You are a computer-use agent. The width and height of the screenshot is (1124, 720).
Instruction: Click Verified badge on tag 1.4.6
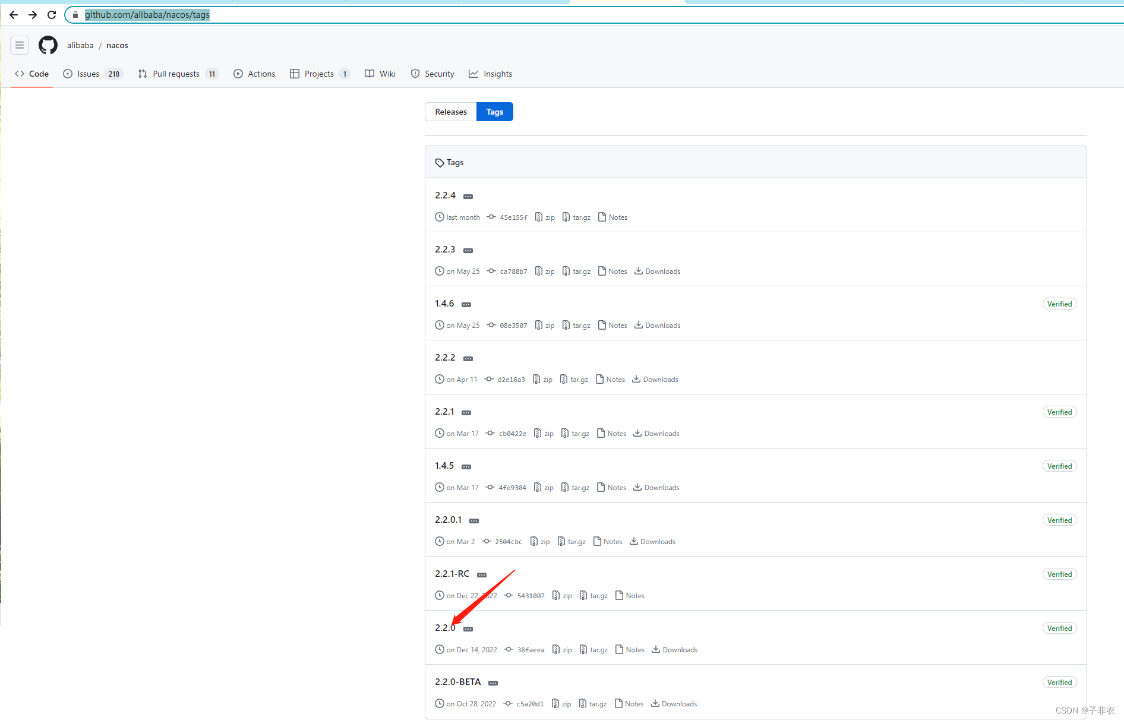point(1059,304)
